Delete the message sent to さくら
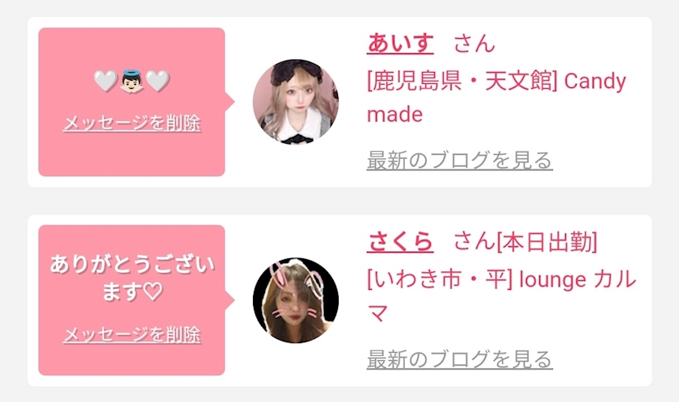Image resolution: width=679 pixels, height=402 pixels. 132,334
